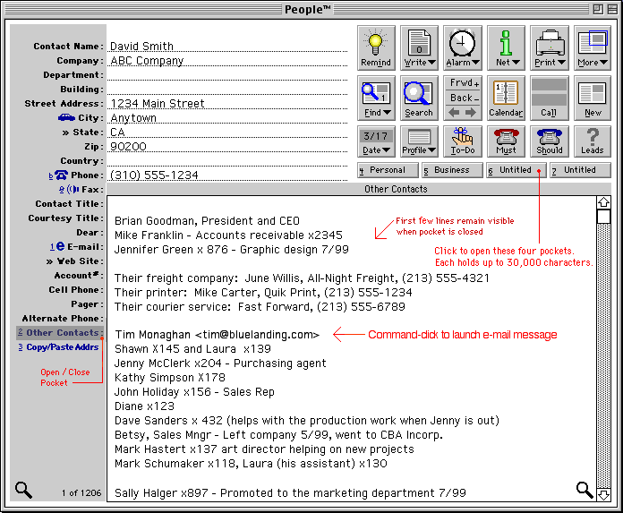Click the Must red telephone icon

click(x=506, y=141)
